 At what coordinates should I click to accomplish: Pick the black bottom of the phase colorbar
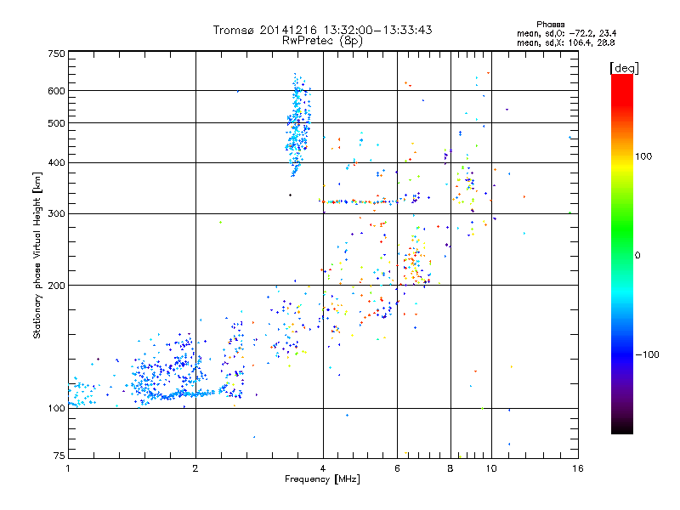pos(622,428)
